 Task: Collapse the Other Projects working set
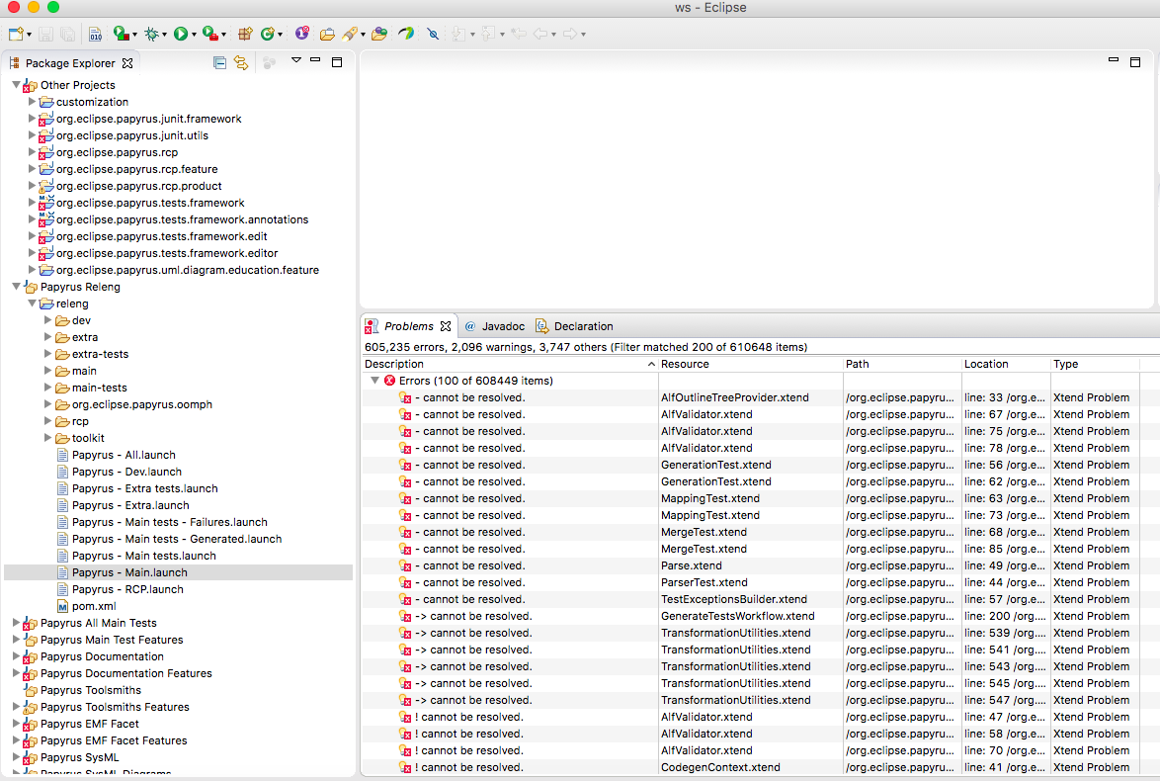point(16,85)
